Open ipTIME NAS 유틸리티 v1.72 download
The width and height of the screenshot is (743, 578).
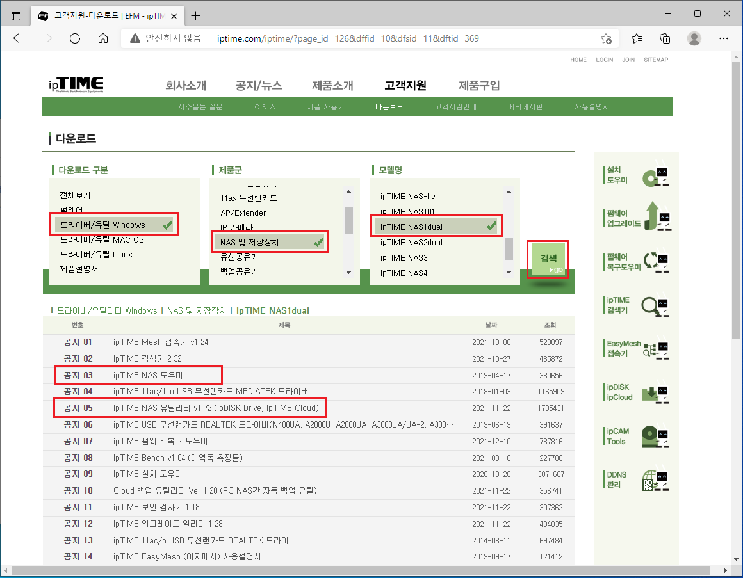pyautogui.click(x=216, y=408)
